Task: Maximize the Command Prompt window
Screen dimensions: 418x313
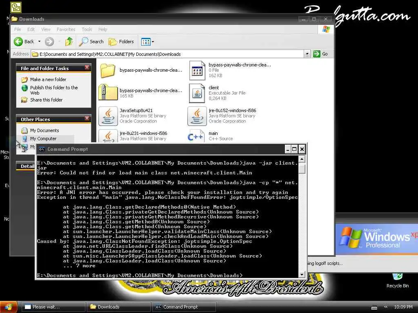Action: (x=294, y=149)
